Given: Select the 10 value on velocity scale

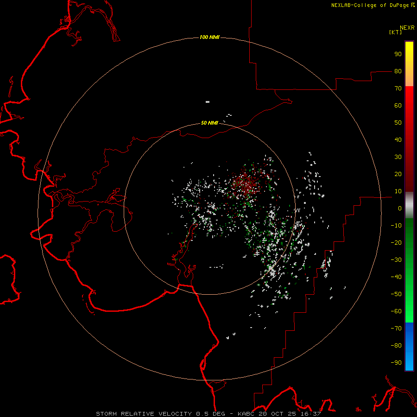Looking at the screenshot, I should pyautogui.click(x=398, y=191).
